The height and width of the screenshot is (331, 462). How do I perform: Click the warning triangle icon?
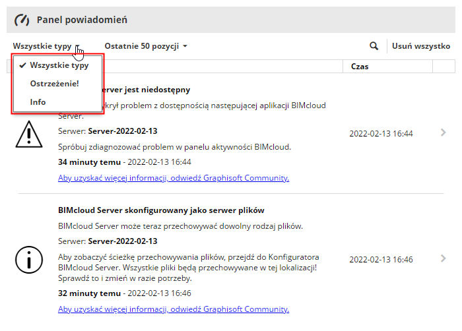29,135
